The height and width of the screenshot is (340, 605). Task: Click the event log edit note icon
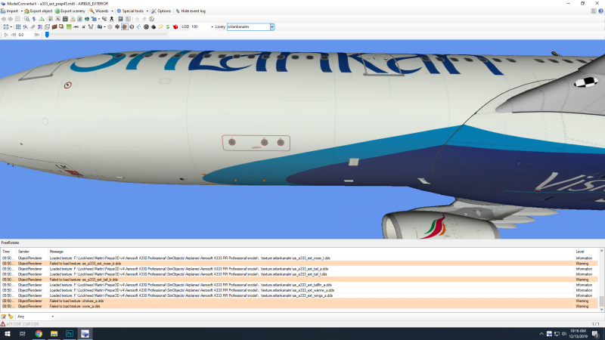pos(4,317)
